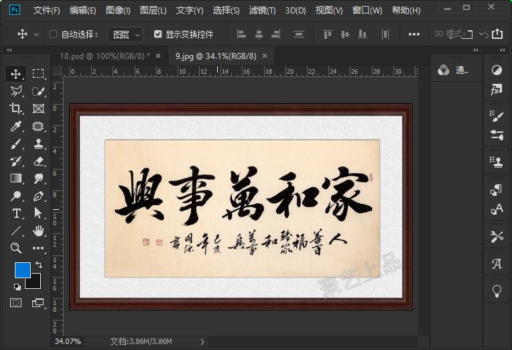
Task: Select the Hand tool
Action: click(38, 231)
